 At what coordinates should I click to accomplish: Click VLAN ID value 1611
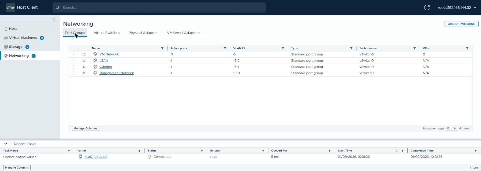(236, 67)
